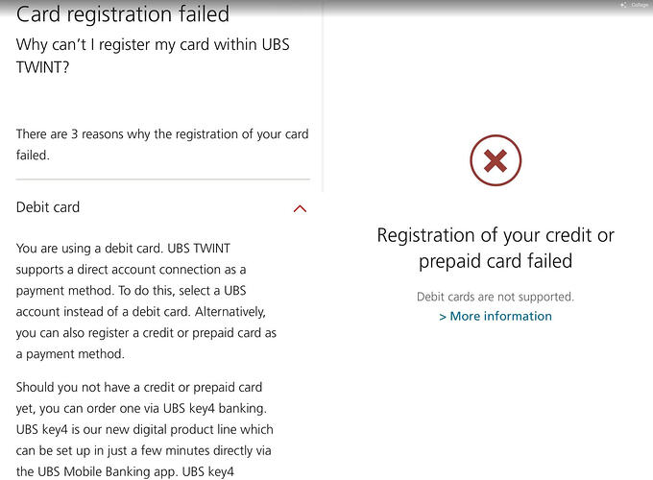Image resolution: width=653 pixels, height=480 pixels.
Task: Select the Debit card section header
Action: pyautogui.click(x=48, y=207)
